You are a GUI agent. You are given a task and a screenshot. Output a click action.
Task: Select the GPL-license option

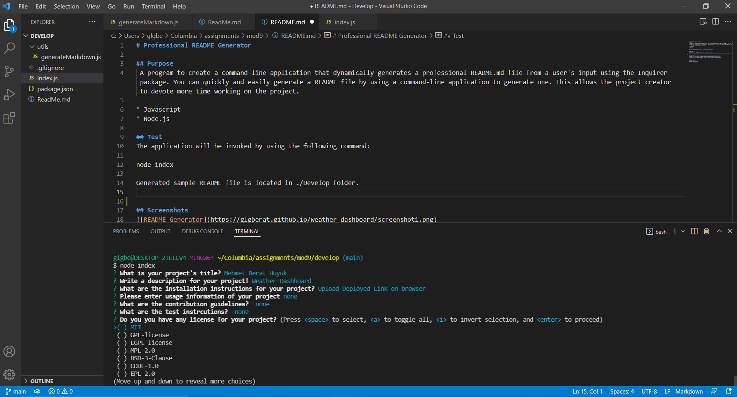(x=149, y=335)
